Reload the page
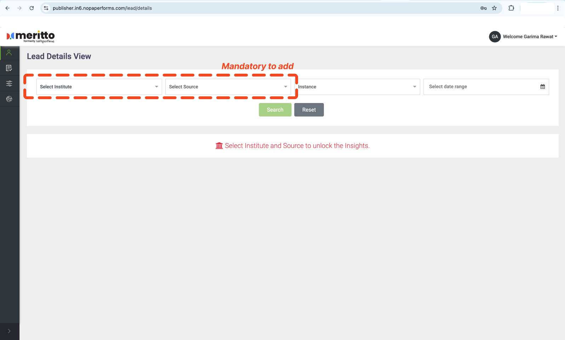Image resolution: width=565 pixels, height=340 pixels. [x=32, y=8]
